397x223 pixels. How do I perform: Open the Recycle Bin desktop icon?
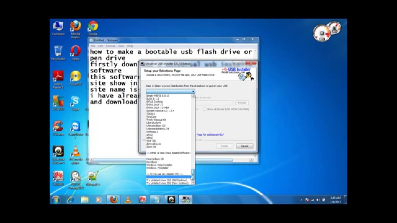pyautogui.click(x=58, y=53)
